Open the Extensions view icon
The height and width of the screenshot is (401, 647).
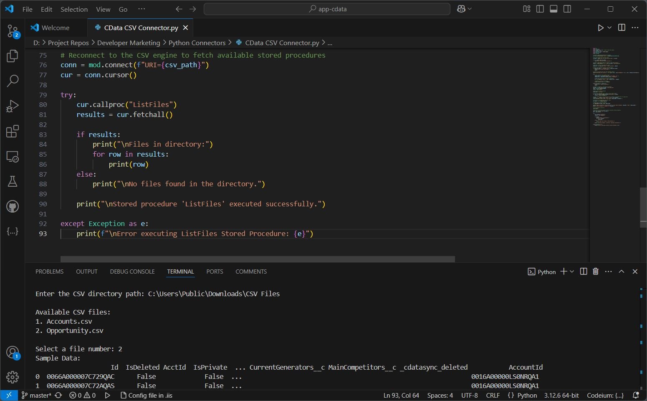coord(13,131)
